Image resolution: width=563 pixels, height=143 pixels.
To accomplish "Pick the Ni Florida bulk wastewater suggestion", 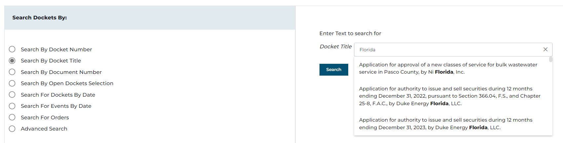I will pos(448,68).
